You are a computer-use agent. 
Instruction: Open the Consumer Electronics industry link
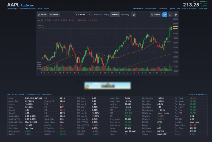coord(27,8)
